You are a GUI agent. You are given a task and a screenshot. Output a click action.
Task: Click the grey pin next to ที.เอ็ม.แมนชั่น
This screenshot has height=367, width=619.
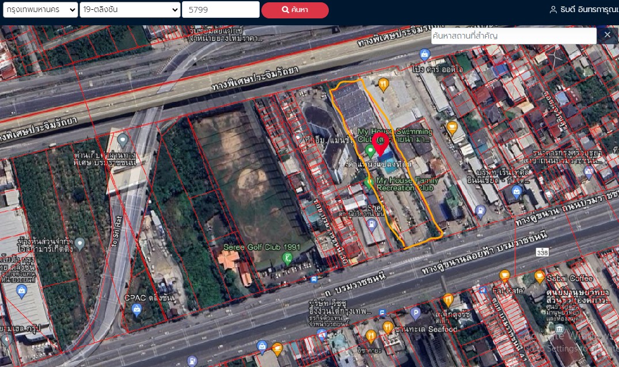(x=298, y=137)
